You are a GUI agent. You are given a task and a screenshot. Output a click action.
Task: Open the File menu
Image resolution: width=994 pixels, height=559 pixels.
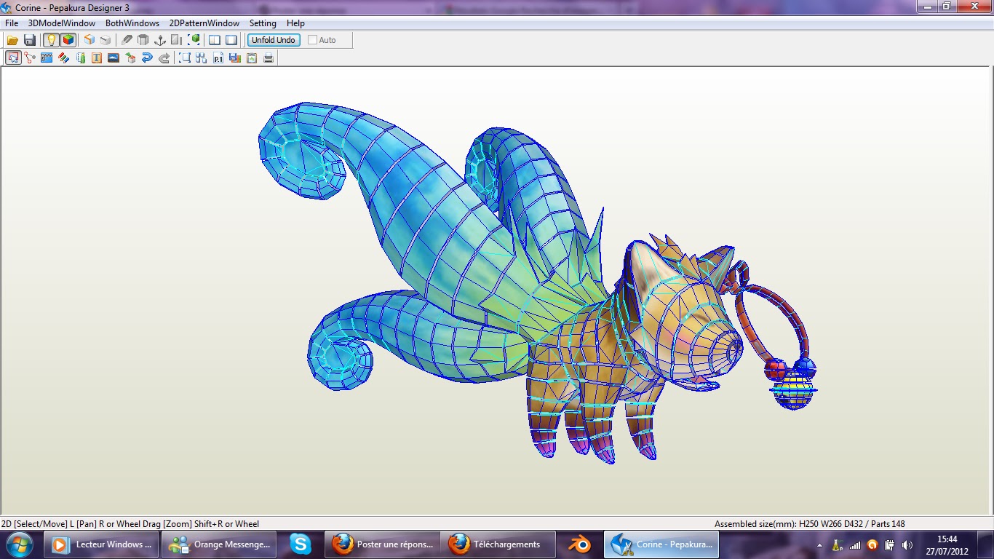point(12,23)
